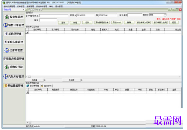Click the 总数量 value field
The height and width of the screenshot is (130, 187).
tap(53, 80)
